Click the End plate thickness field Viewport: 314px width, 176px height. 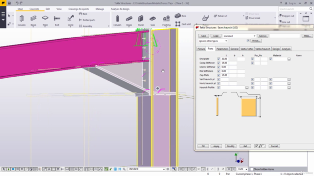(225, 59)
